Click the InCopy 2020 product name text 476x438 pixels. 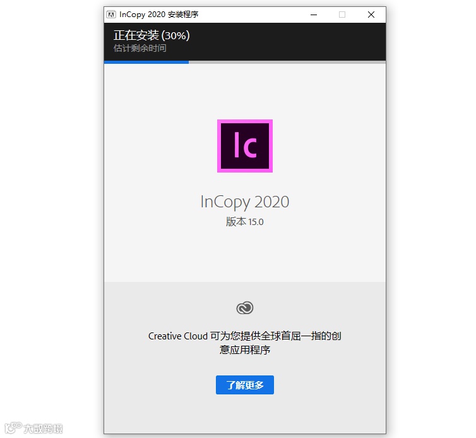click(245, 202)
